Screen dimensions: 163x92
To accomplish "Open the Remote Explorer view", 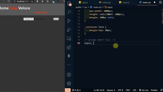I will pos(69,39).
